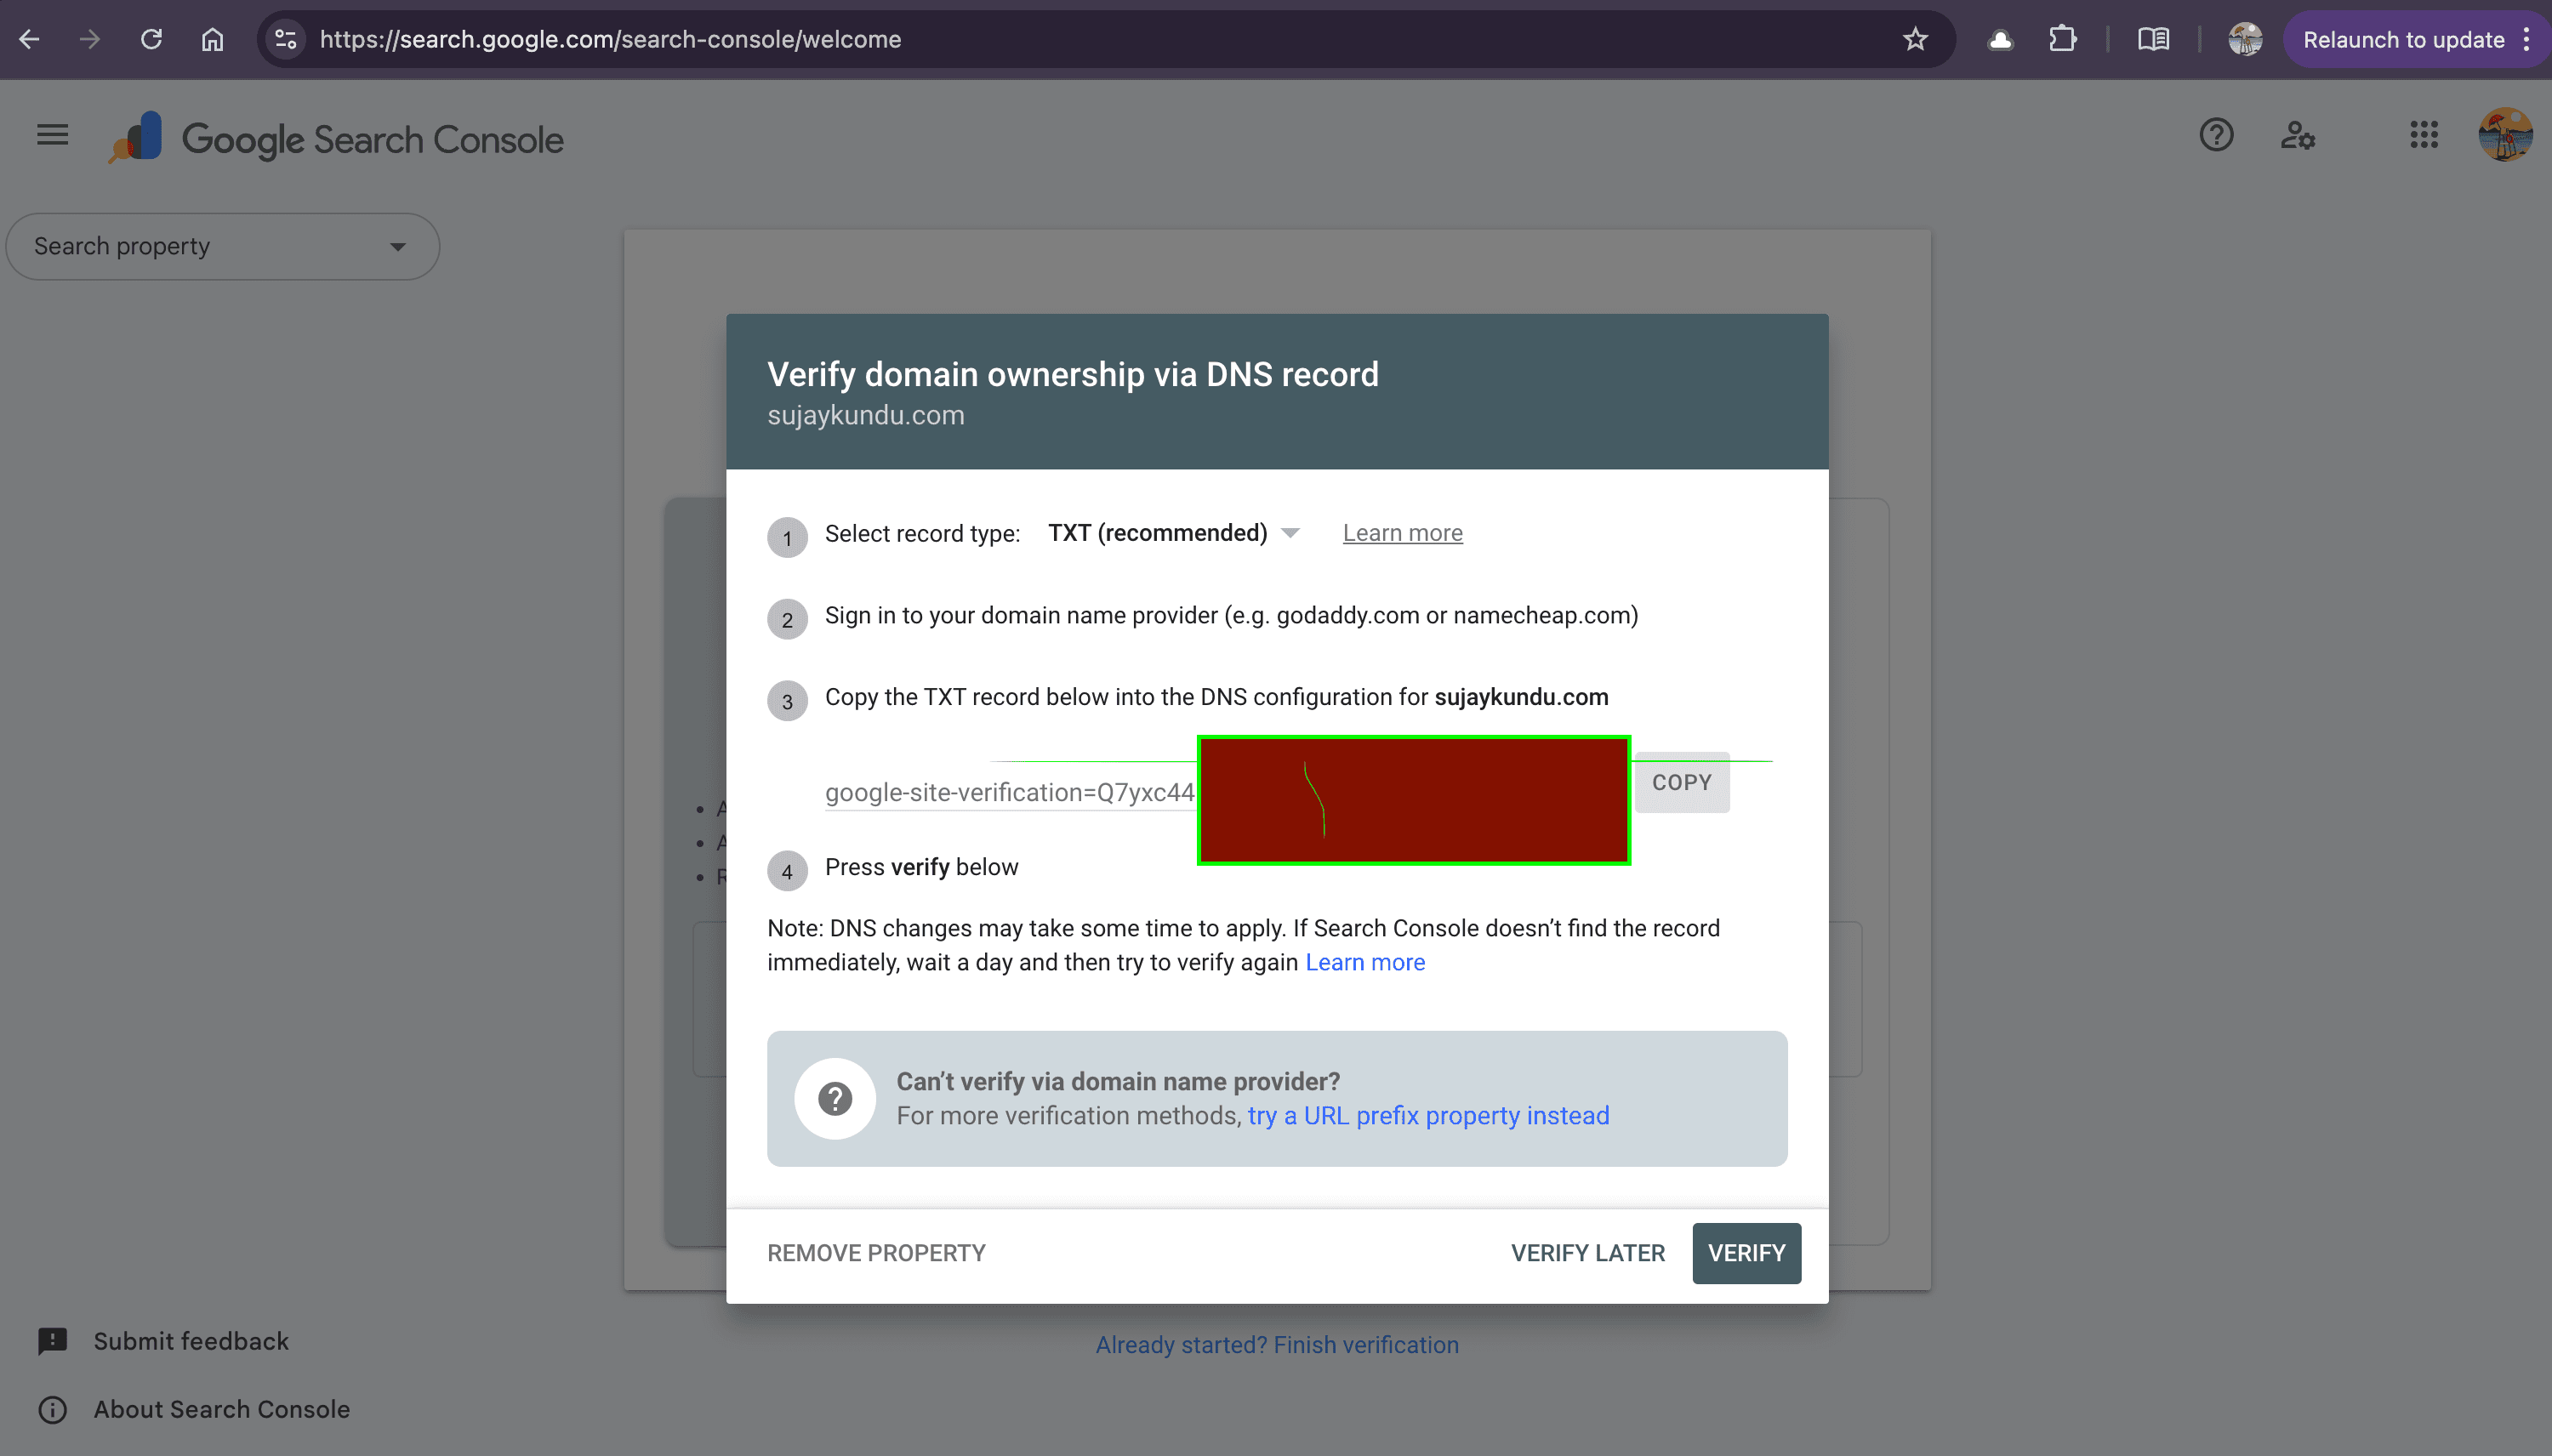2552x1456 pixels.
Task: Open the TXT record type dropdown
Action: point(1290,533)
